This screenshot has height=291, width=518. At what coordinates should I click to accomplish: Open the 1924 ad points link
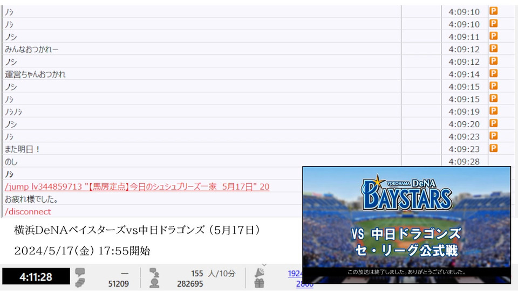tap(295, 274)
